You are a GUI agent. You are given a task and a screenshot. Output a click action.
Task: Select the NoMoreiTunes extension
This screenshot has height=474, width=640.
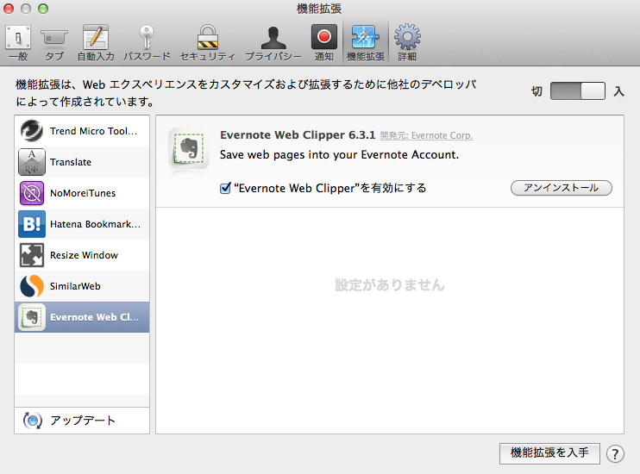click(x=83, y=193)
